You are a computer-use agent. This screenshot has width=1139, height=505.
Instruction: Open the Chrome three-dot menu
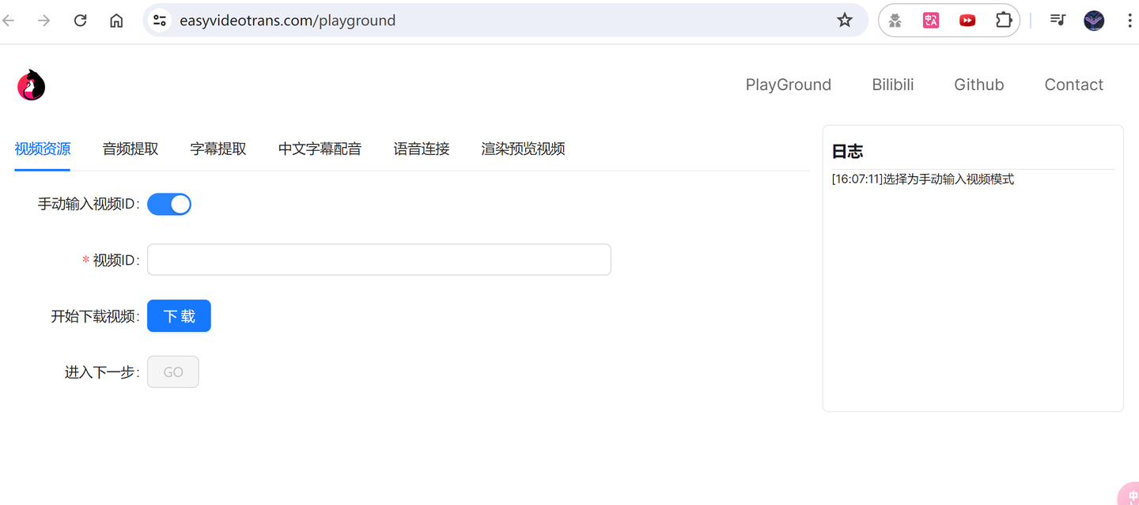point(1130,20)
